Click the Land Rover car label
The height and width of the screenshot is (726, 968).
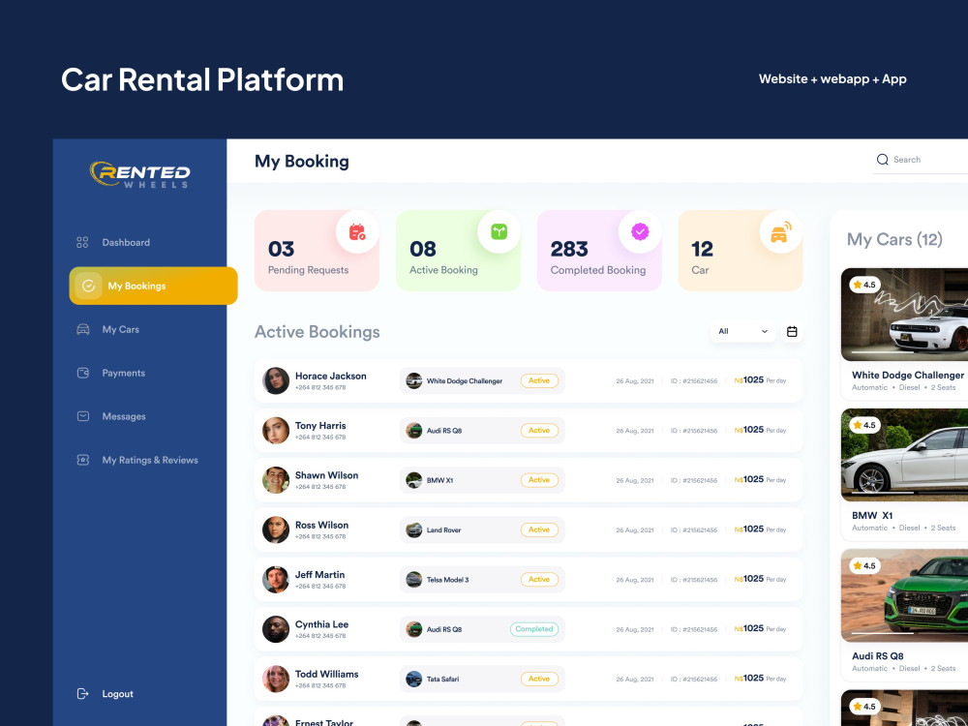pos(444,530)
